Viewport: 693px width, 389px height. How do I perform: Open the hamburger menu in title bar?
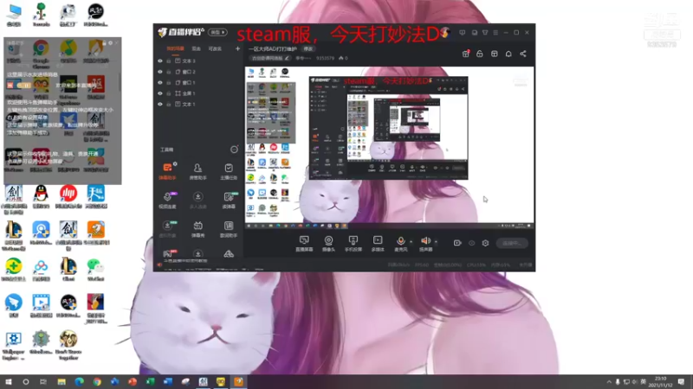495,33
